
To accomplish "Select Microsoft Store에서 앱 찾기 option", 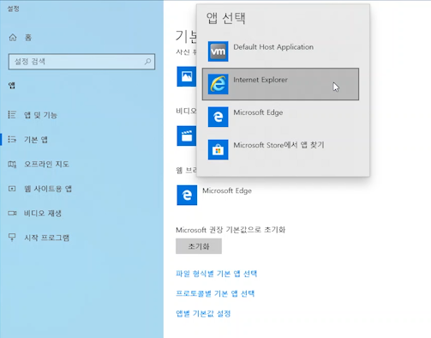I will (x=278, y=145).
